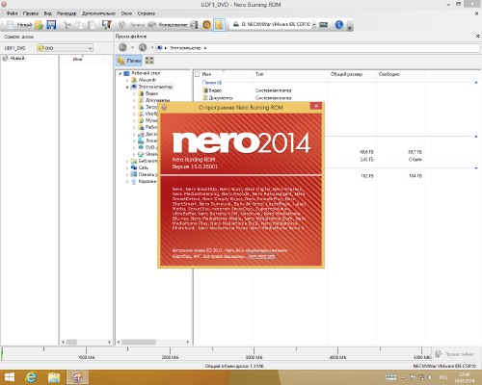Open the Справка menu

coord(147,13)
